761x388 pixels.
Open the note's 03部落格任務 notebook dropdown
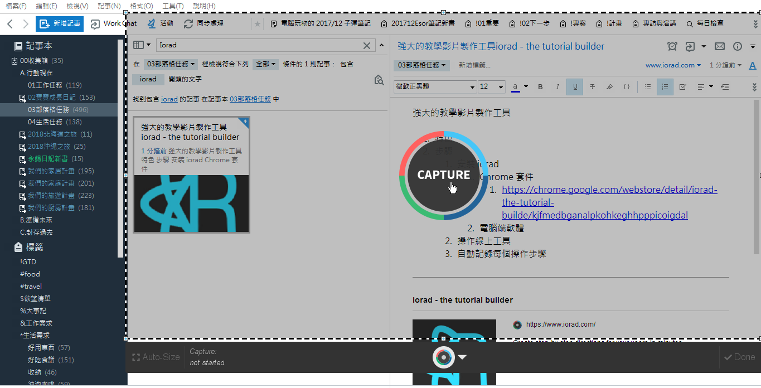[x=422, y=65]
